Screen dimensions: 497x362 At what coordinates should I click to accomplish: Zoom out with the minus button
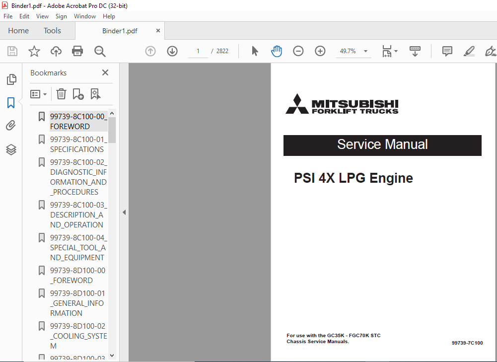pyautogui.click(x=298, y=51)
